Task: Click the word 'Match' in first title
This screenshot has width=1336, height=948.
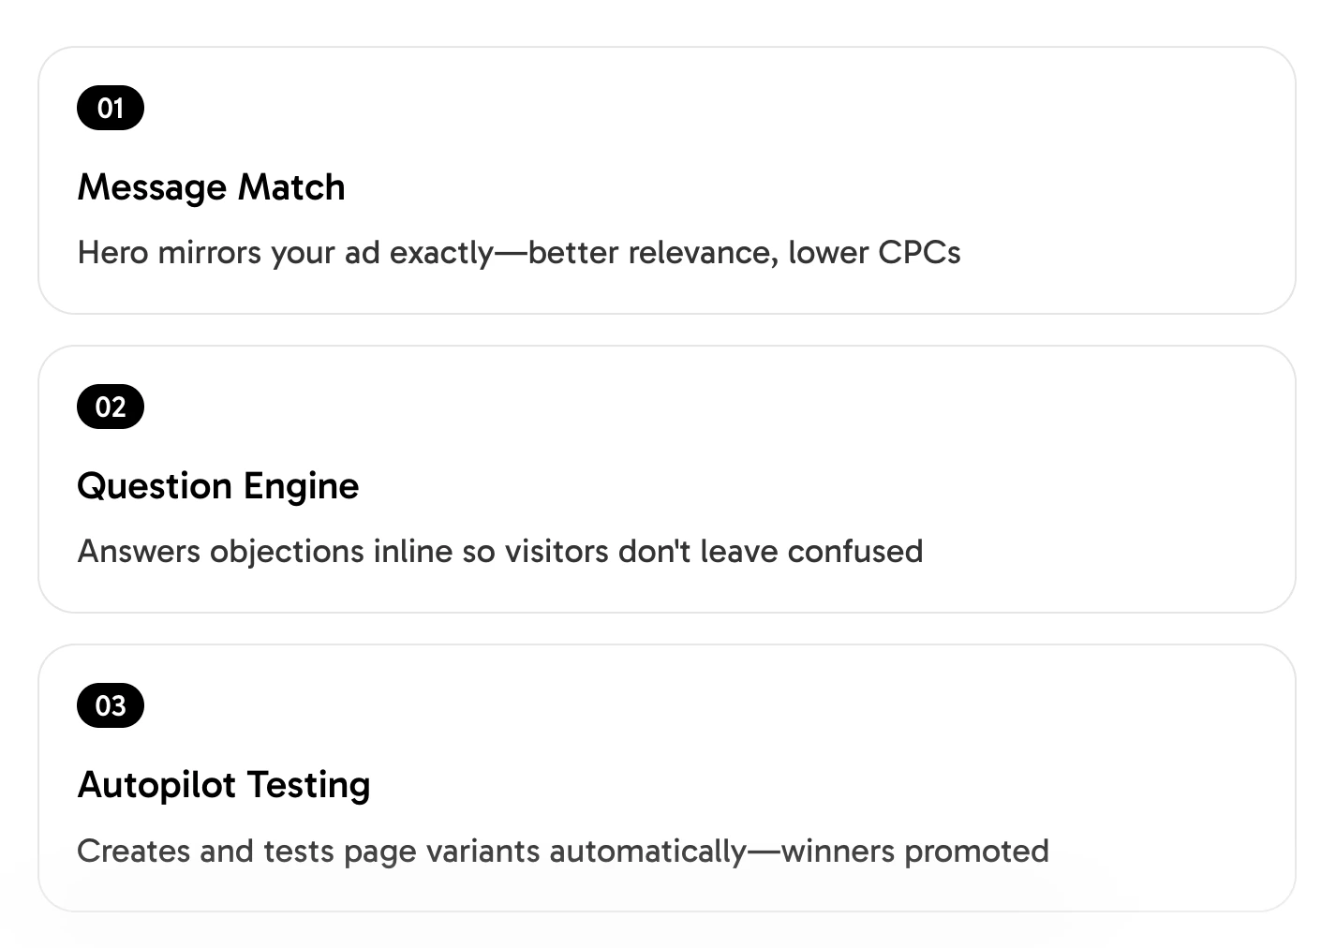Action: pyautogui.click(x=291, y=187)
